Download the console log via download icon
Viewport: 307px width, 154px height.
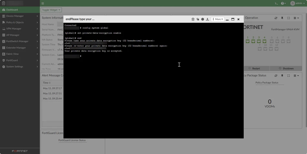pos(207,19)
